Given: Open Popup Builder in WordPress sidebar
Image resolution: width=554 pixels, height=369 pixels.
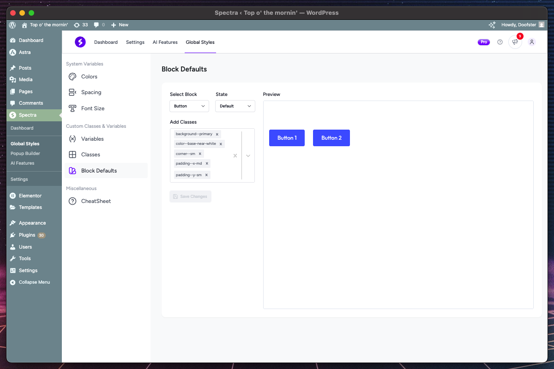Looking at the screenshot, I should point(25,154).
